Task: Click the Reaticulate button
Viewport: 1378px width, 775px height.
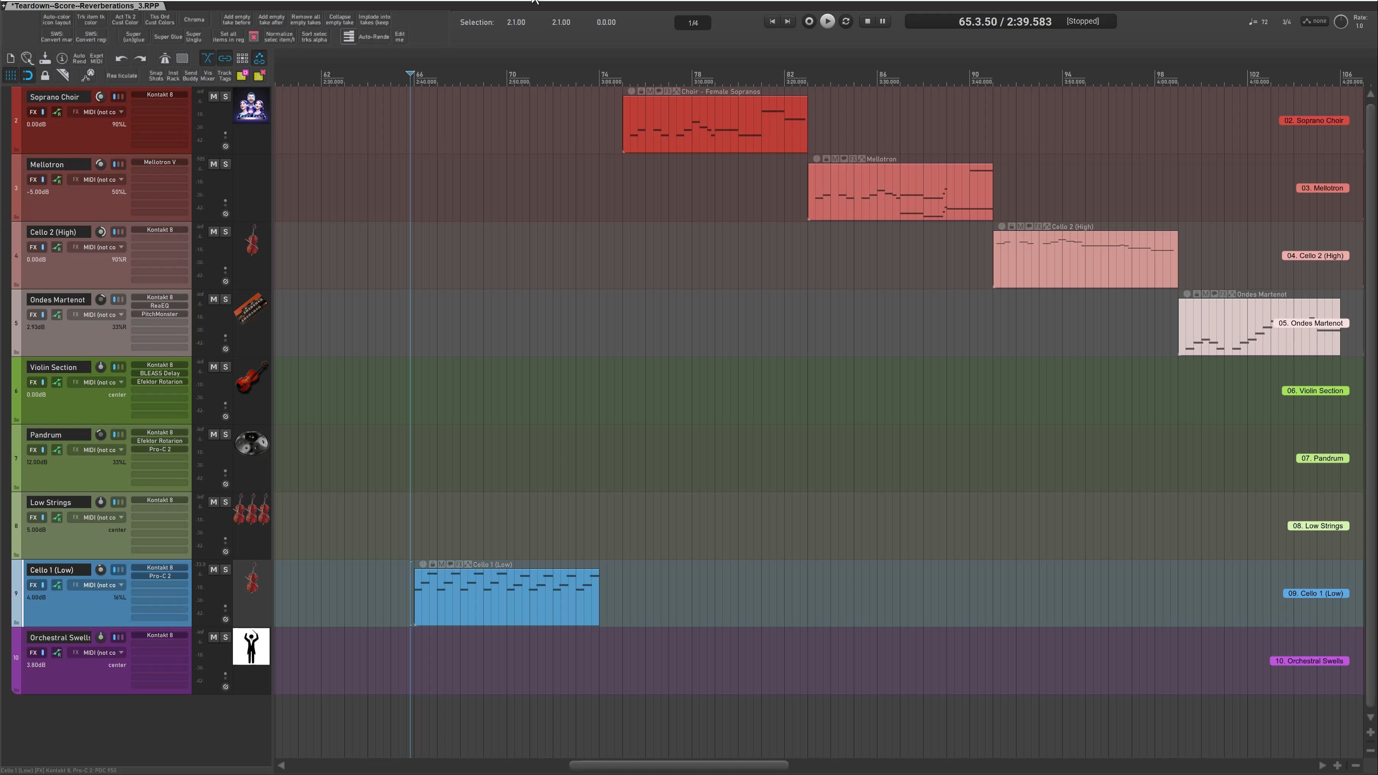Action: pos(122,76)
